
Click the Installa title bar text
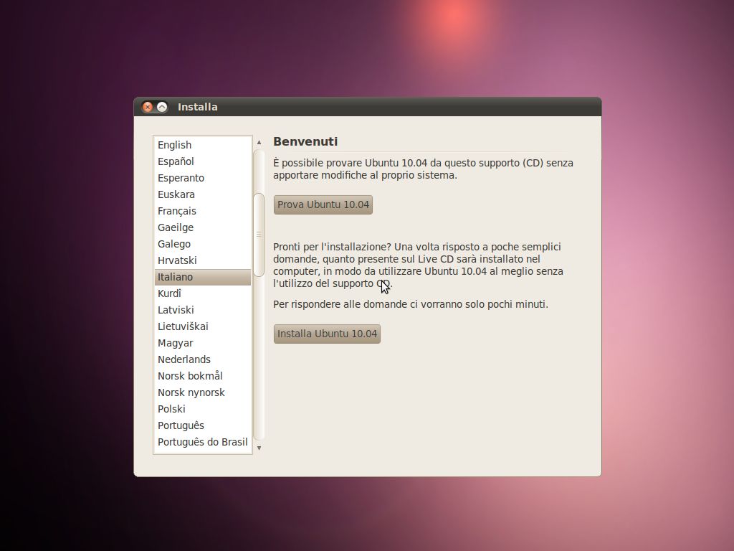coord(198,107)
